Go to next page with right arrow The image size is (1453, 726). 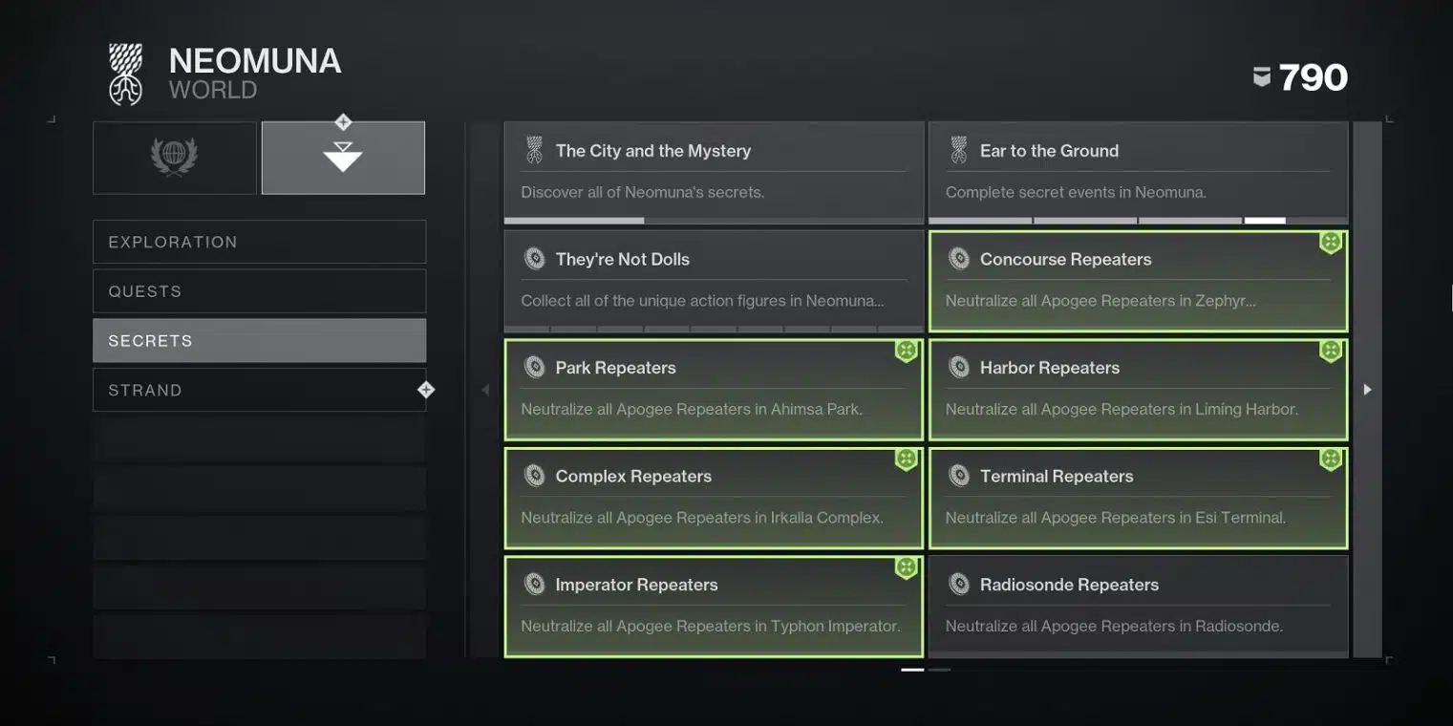(1367, 390)
